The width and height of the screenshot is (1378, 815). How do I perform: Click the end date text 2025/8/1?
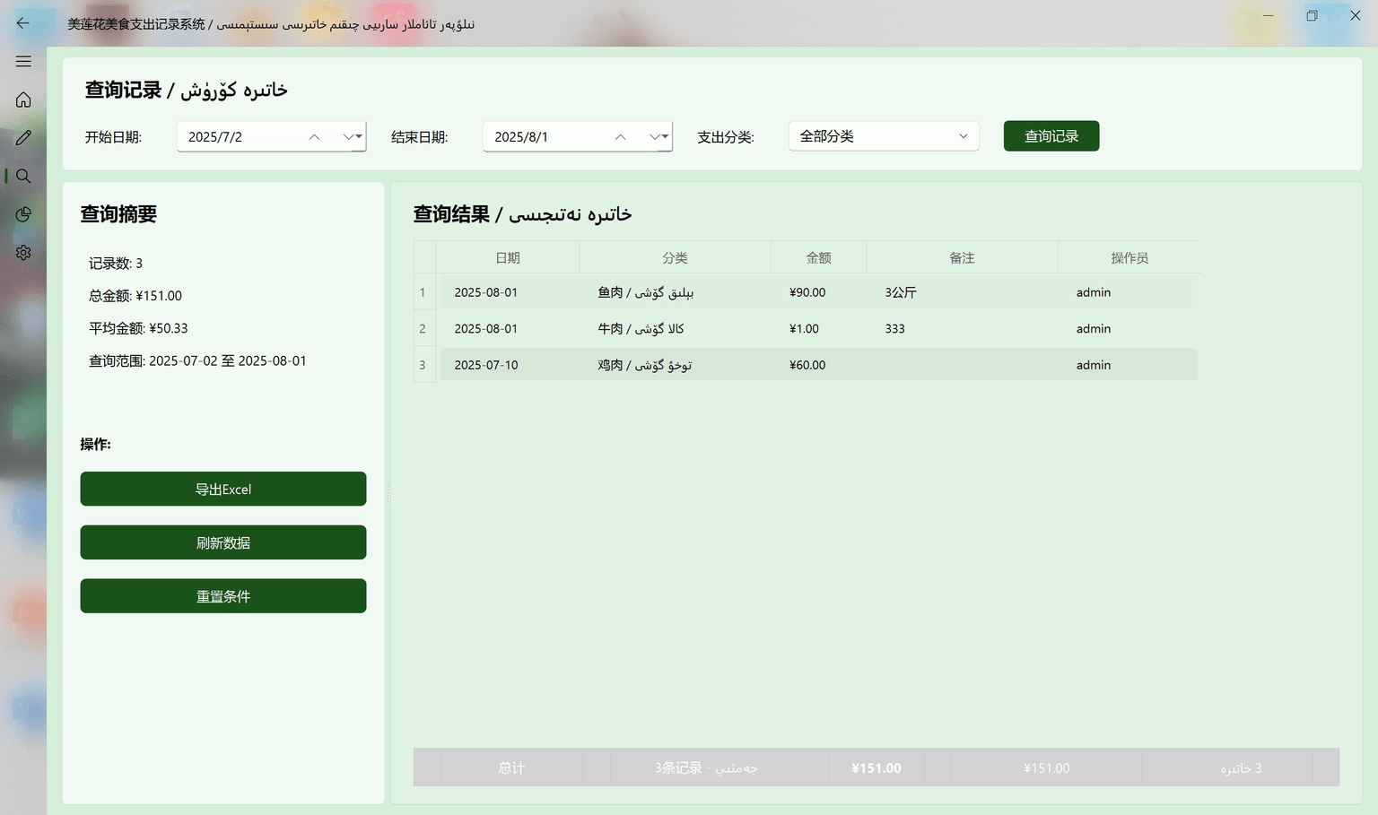tap(521, 137)
